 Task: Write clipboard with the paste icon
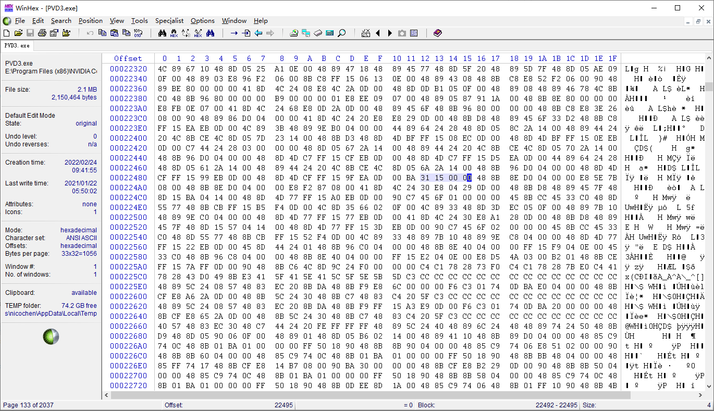coord(114,33)
